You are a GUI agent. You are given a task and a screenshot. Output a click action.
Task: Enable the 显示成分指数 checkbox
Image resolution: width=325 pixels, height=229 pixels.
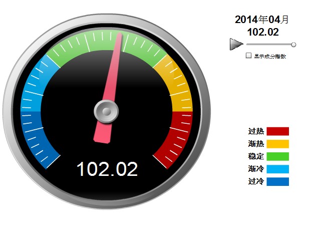point(248,56)
